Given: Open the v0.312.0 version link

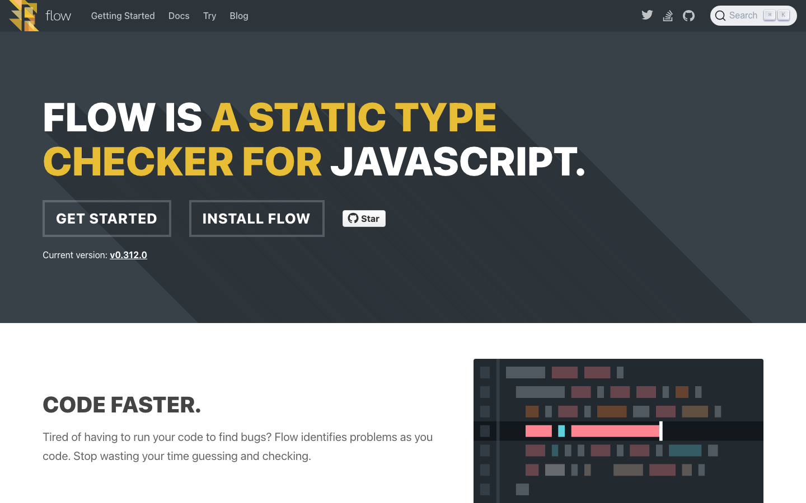Looking at the screenshot, I should pyautogui.click(x=128, y=255).
